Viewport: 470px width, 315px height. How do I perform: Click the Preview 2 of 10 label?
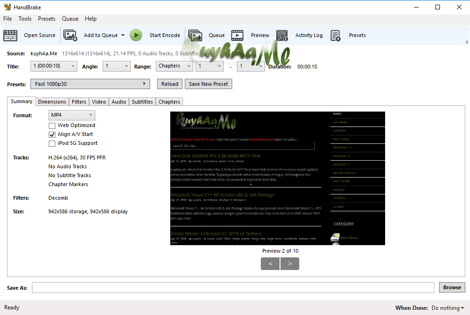[x=280, y=251]
